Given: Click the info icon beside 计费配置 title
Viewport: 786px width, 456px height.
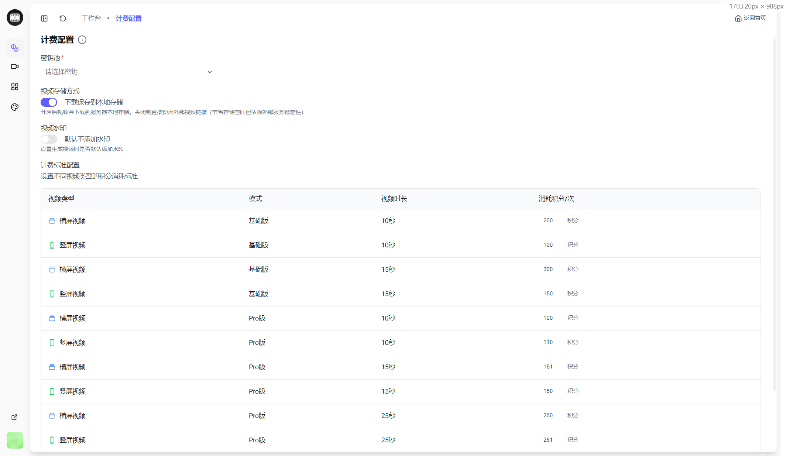Looking at the screenshot, I should pos(82,40).
